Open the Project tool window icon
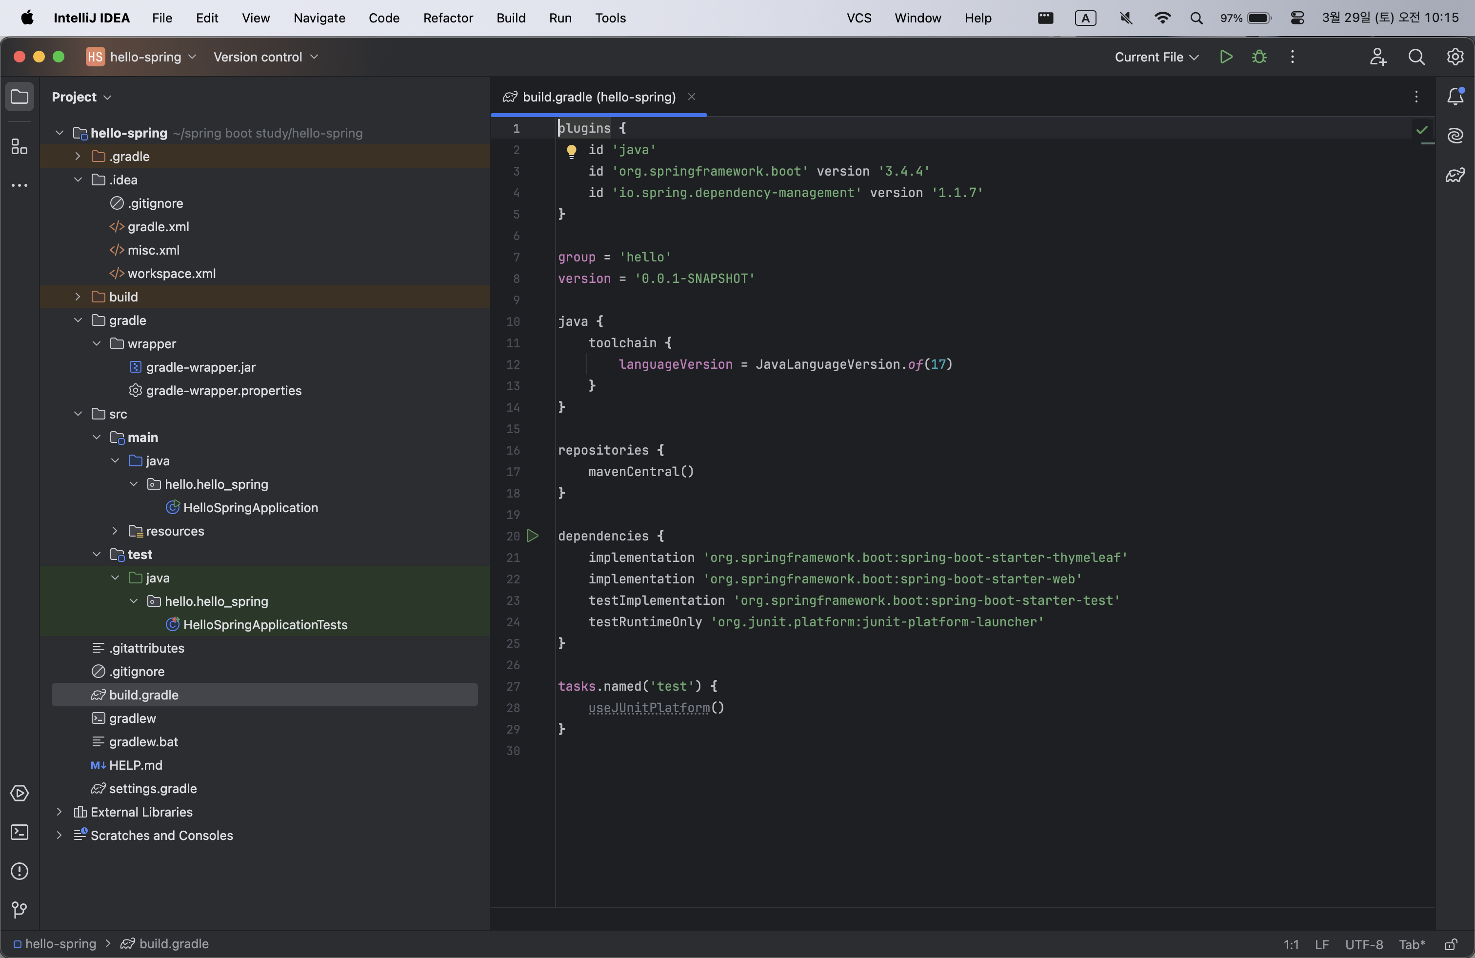The height and width of the screenshot is (958, 1475). pos(19,97)
